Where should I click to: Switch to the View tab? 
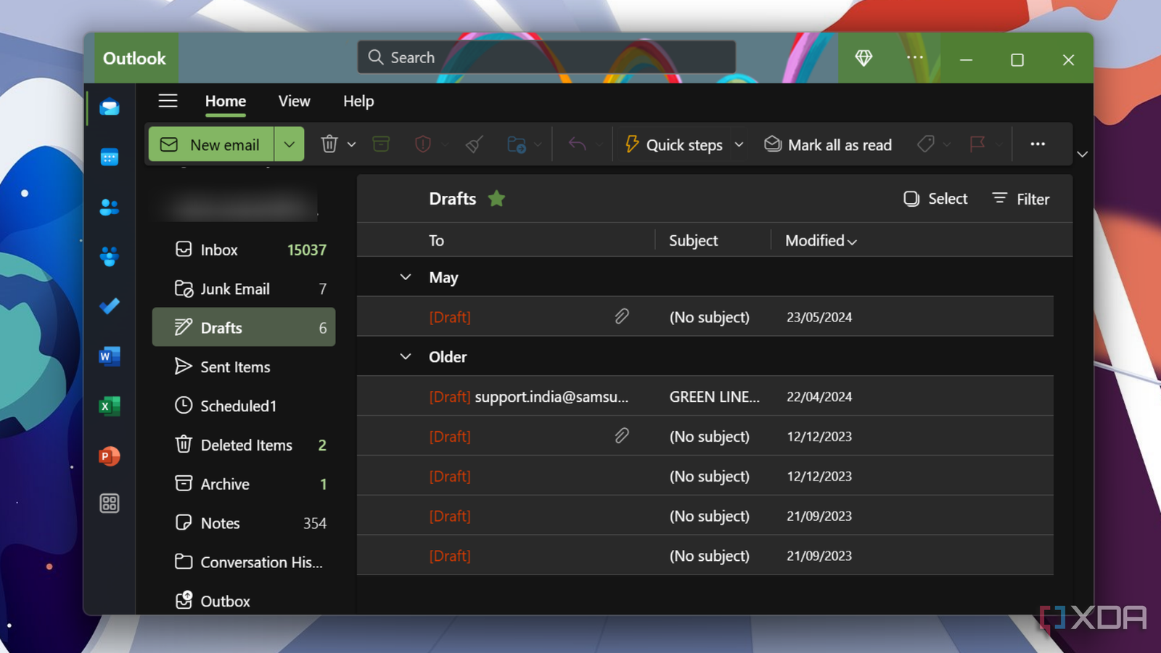pos(294,102)
